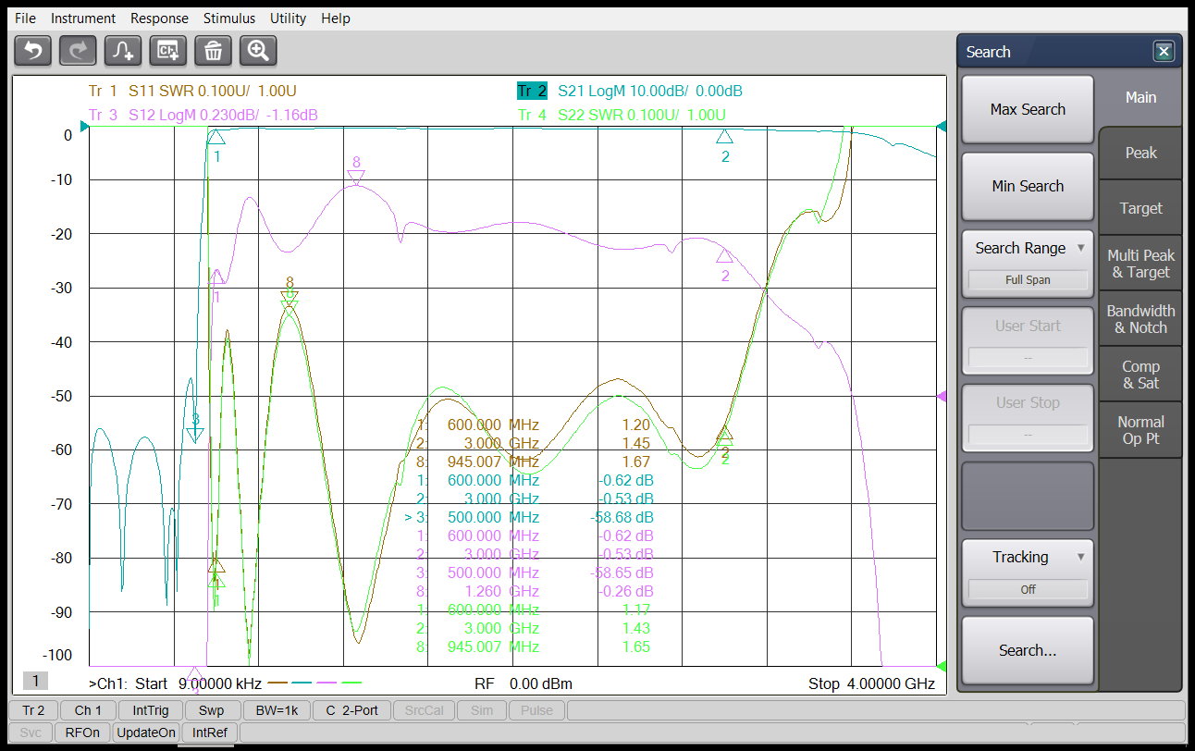
Task: Switch to the Comp & Sat tab
Action: 1140,375
